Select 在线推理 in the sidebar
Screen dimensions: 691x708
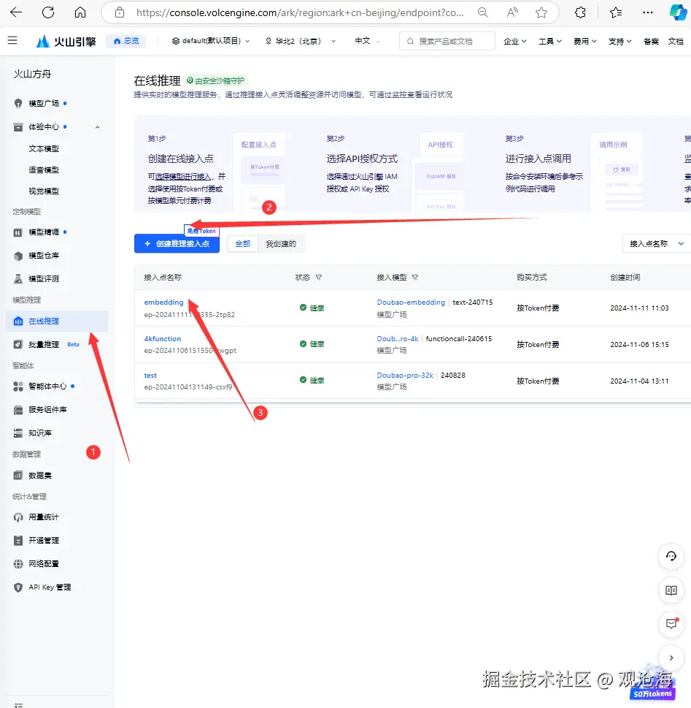58,321
